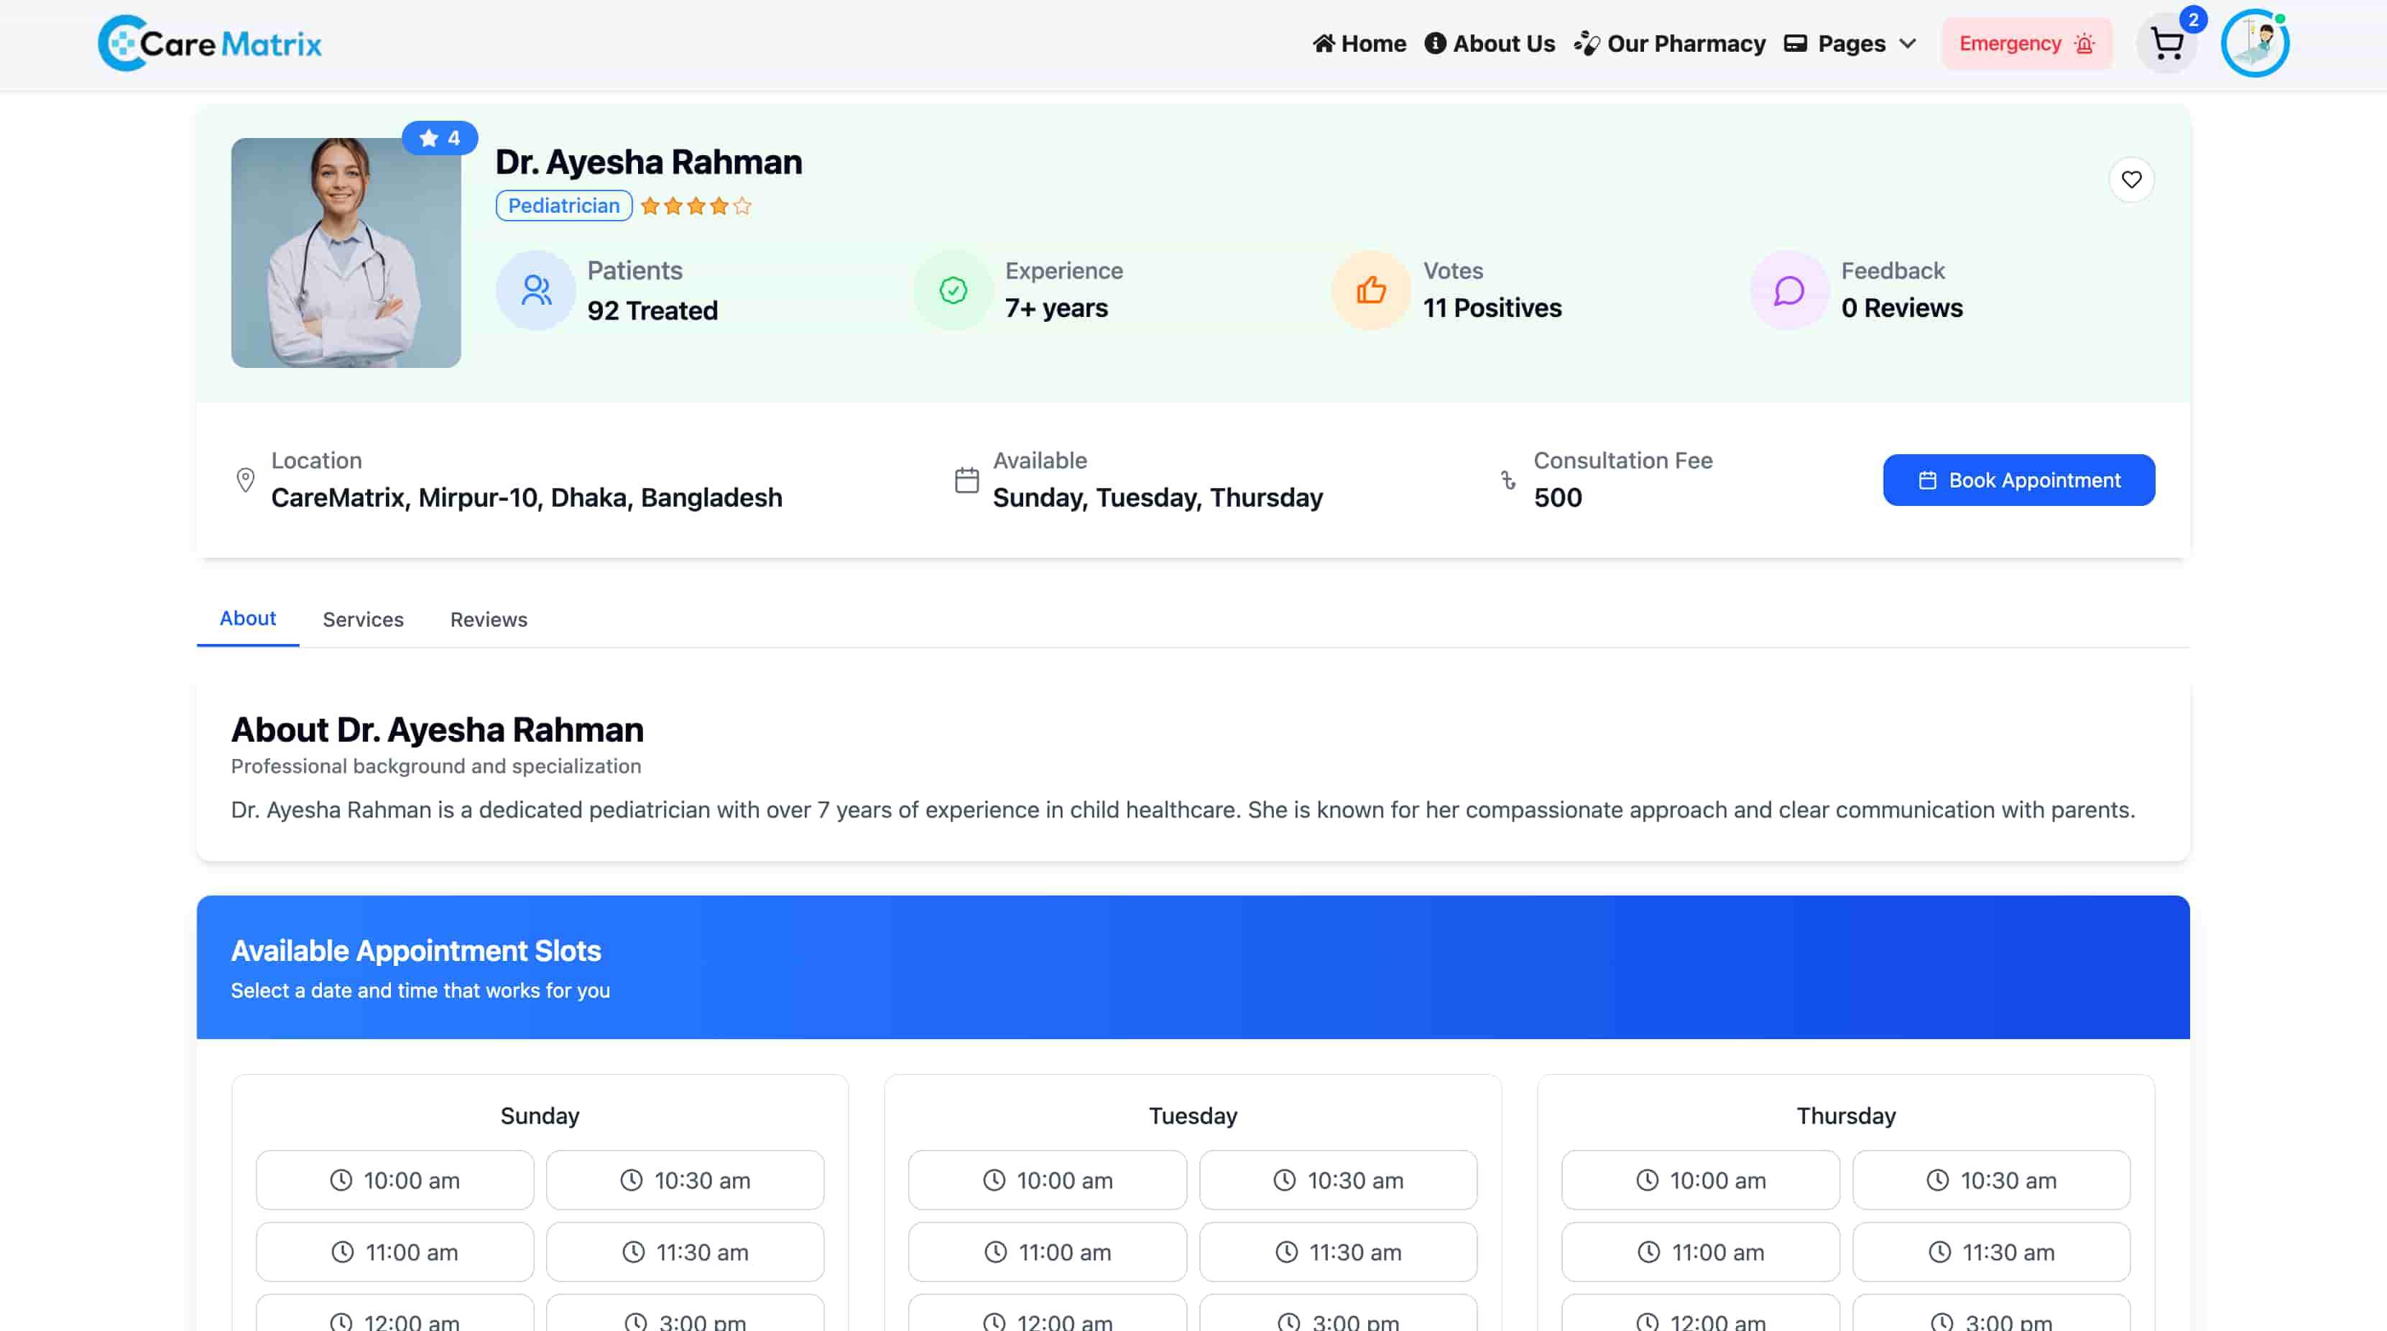Click the Book Appointment button
This screenshot has width=2387, height=1331.
tap(2018, 480)
